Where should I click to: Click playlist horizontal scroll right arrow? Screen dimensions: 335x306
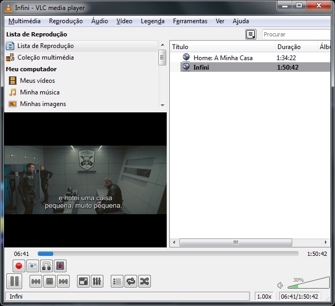[326, 242]
